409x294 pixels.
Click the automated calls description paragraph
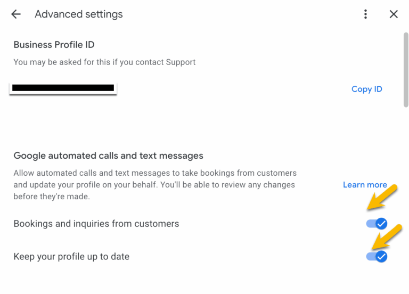tap(154, 185)
